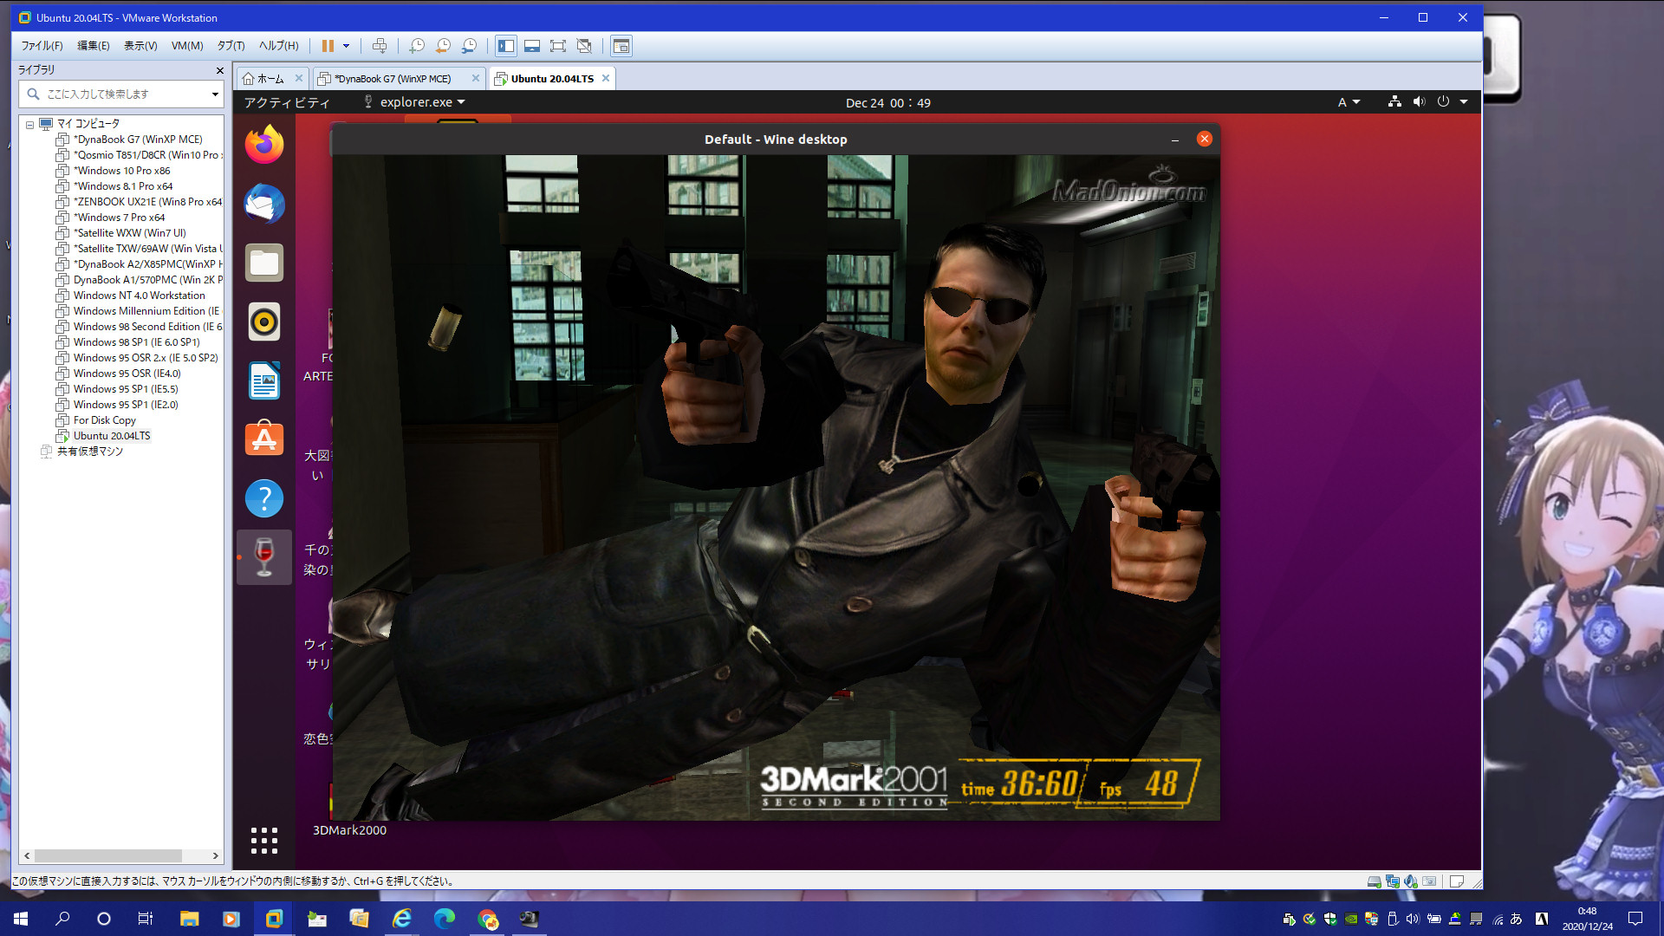The height and width of the screenshot is (936, 1664).
Task: Minimize the Default - Wine desktop window
Action: coord(1174,140)
